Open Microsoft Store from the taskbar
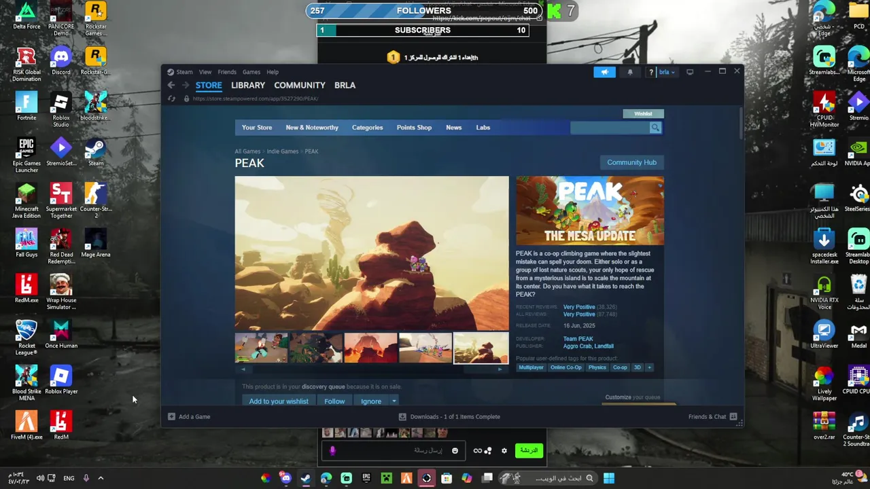The height and width of the screenshot is (489, 870). coord(447,478)
